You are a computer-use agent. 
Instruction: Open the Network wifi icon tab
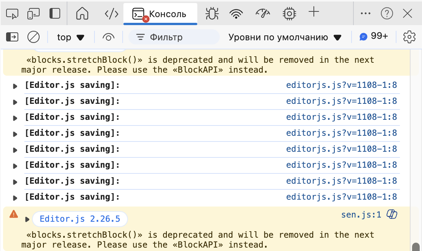coord(236,14)
